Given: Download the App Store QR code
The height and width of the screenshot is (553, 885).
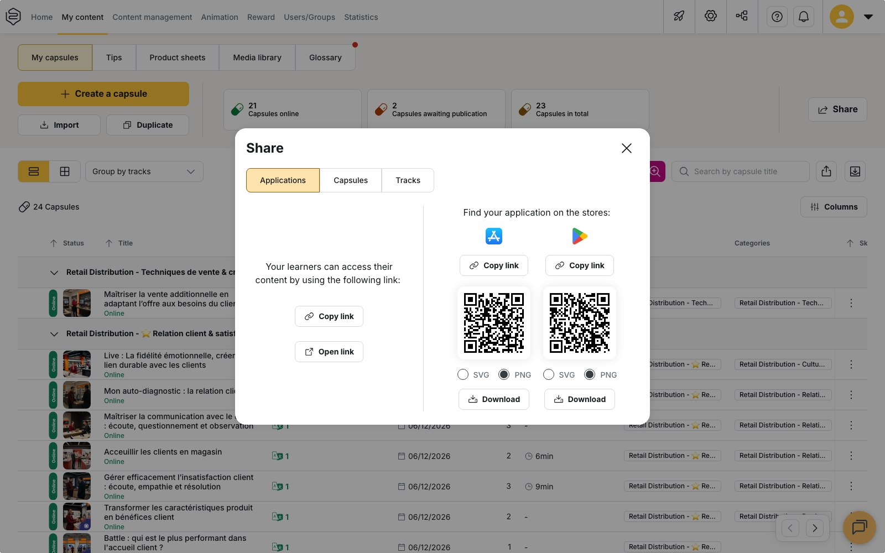Looking at the screenshot, I should [494, 399].
